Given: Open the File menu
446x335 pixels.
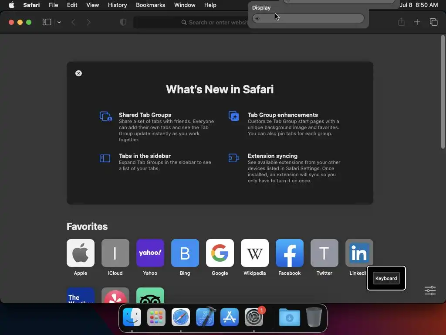Looking at the screenshot, I should (x=54, y=5).
